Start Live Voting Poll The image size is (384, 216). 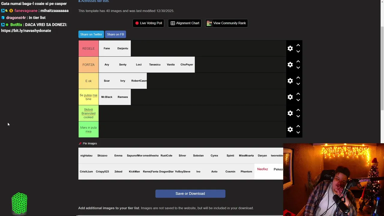[148, 23]
